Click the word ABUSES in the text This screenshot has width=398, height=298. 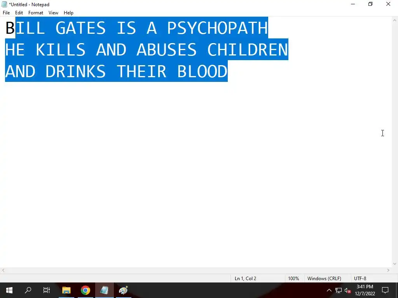pyautogui.click(x=166, y=49)
